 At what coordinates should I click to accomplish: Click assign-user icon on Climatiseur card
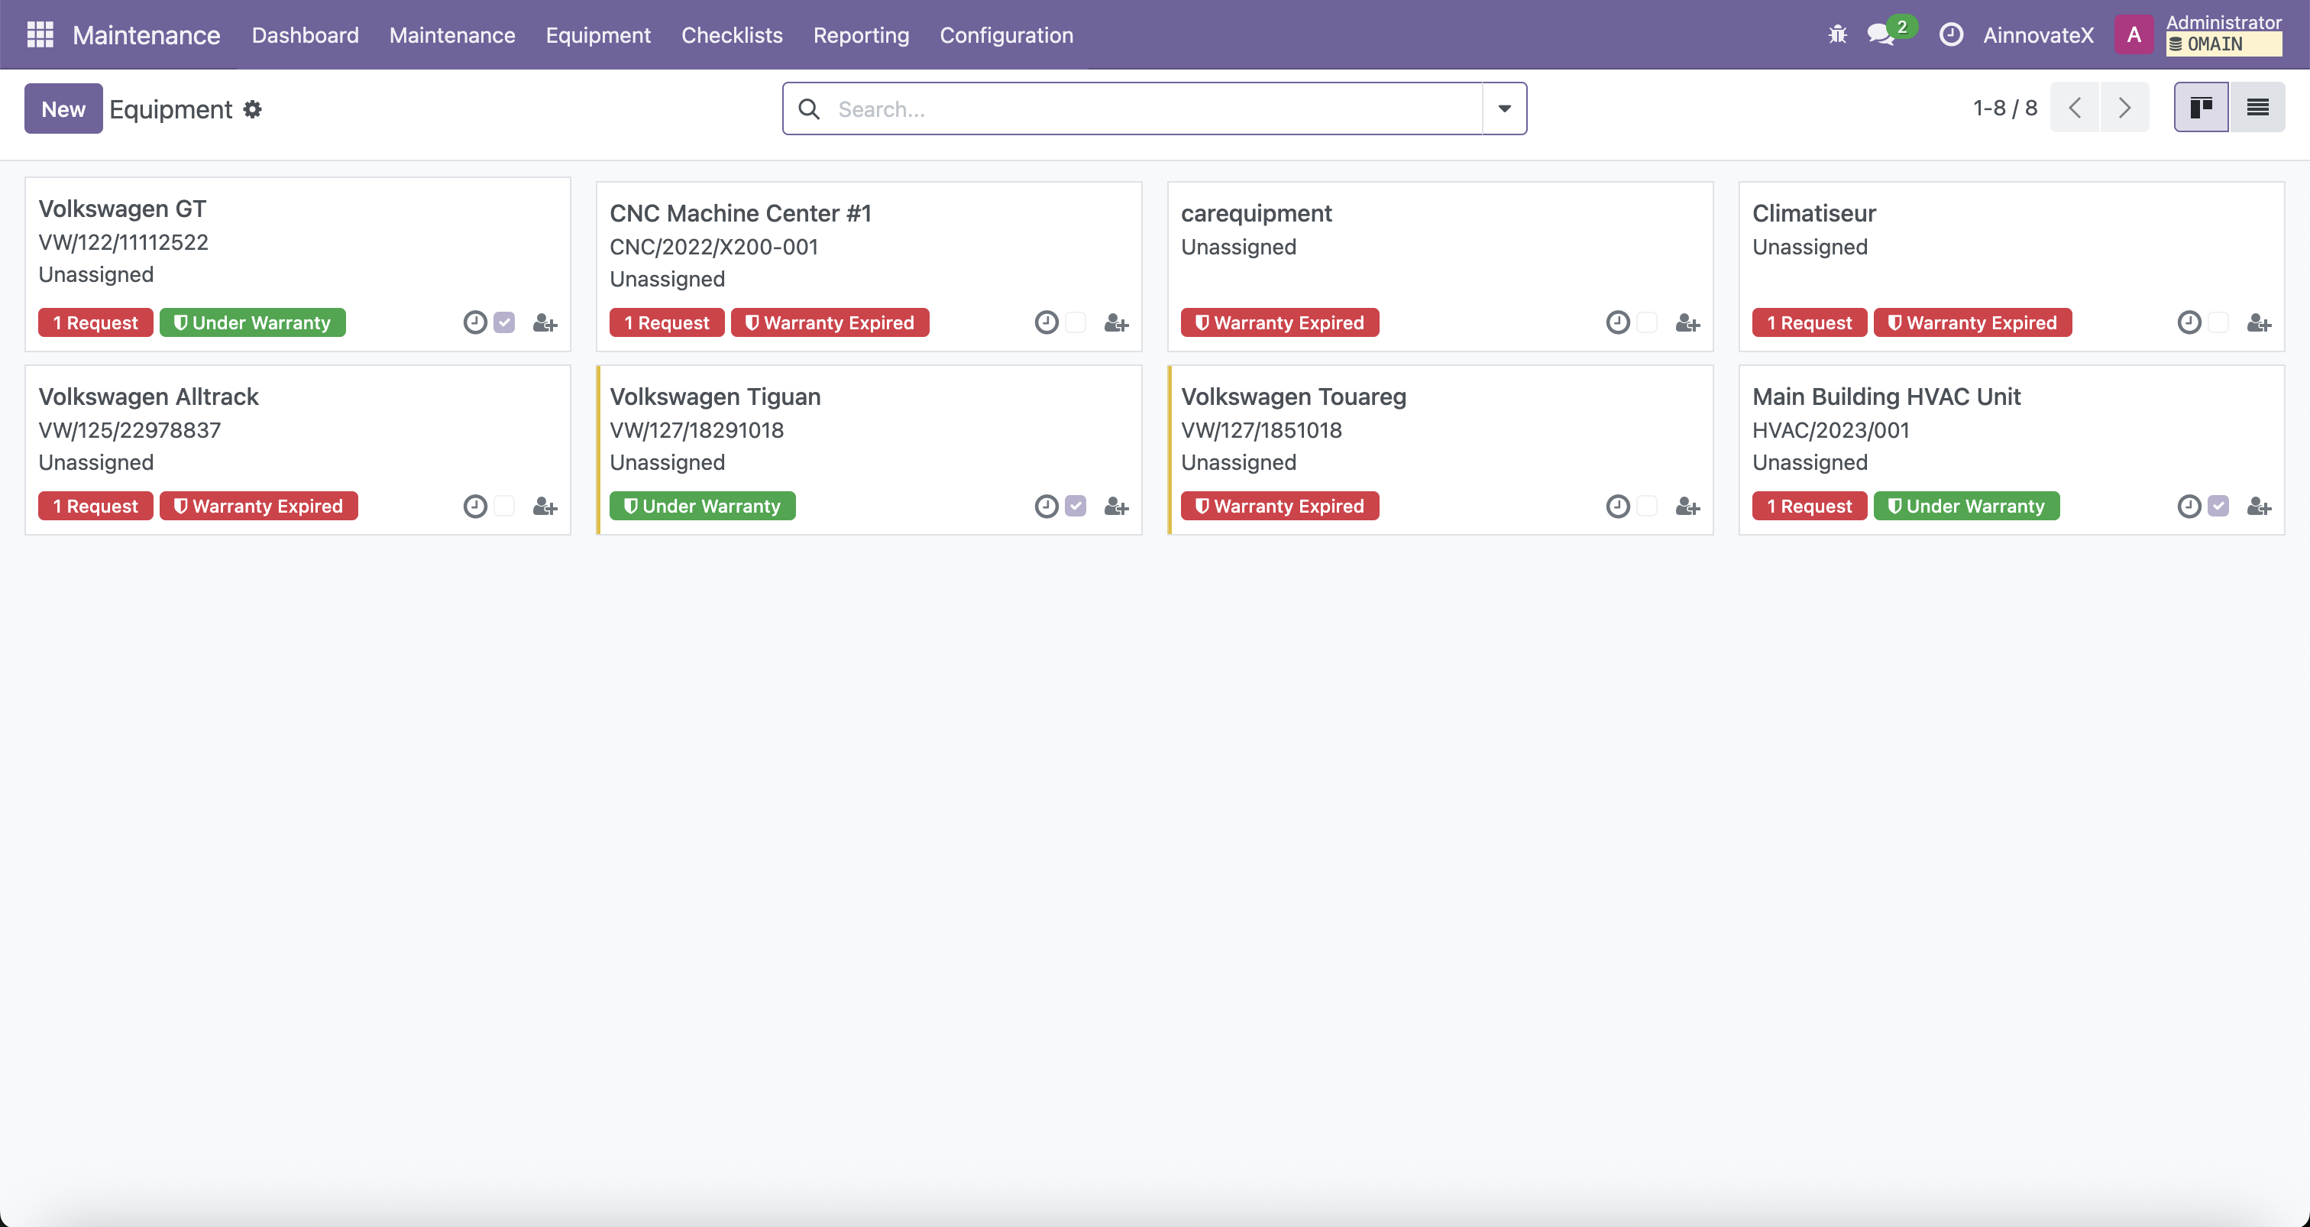2258,323
